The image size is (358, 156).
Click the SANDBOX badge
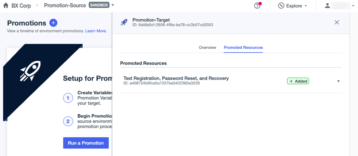click(99, 5)
